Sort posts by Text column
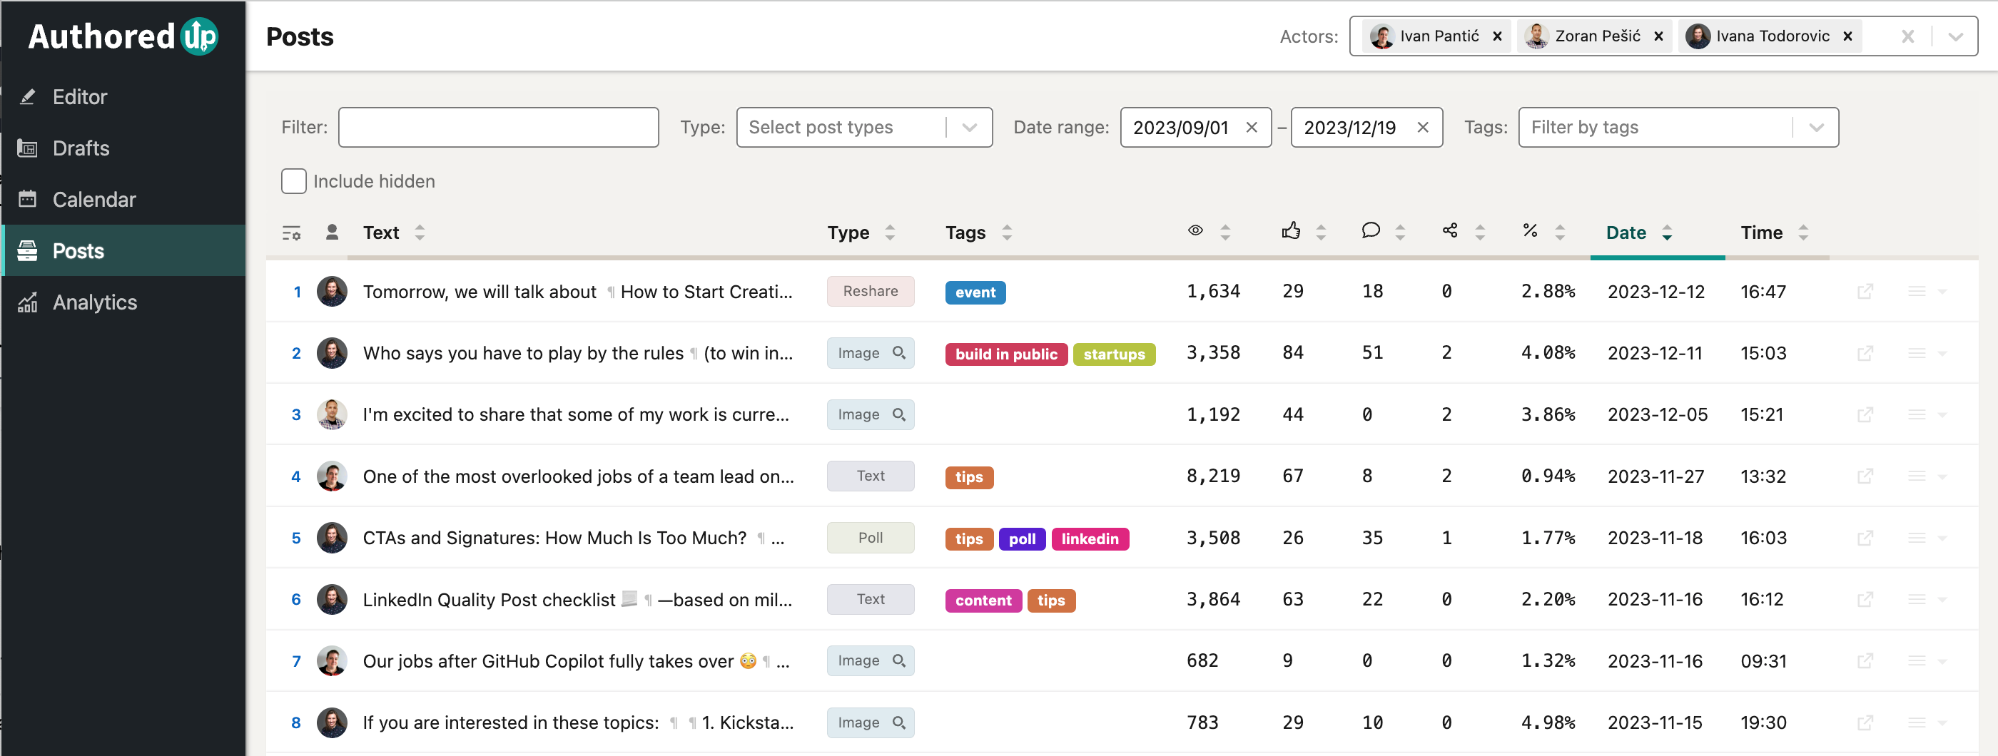1998x756 pixels. tap(394, 233)
